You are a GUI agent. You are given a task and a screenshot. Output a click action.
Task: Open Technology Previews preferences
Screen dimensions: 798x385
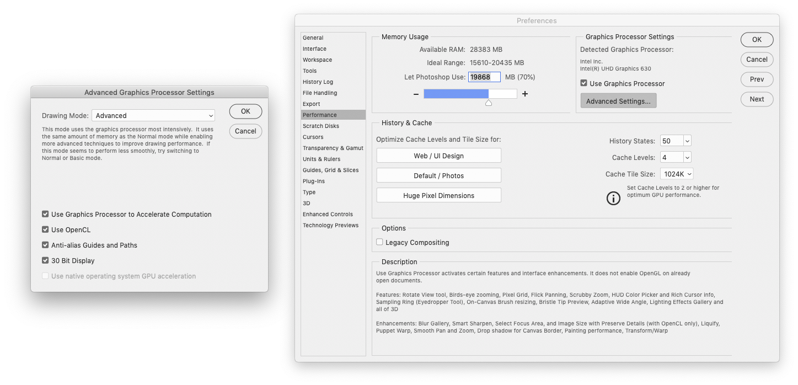pos(333,226)
